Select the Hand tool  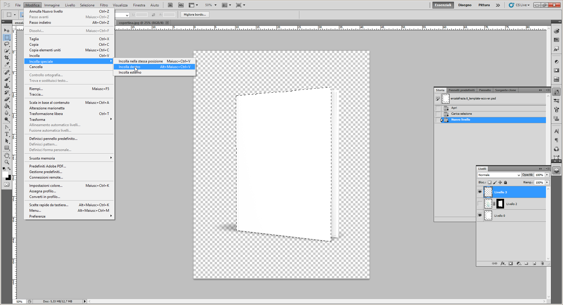[7, 155]
